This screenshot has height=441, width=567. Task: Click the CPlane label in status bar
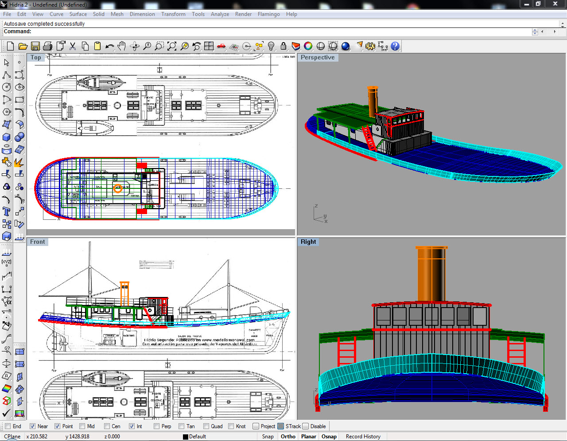pyautogui.click(x=12, y=437)
